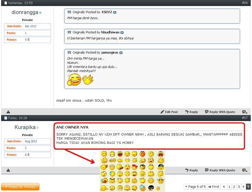Click text 'maaf om smua.. udah SOLD, thx'
252x192 pixels.
click(84, 100)
